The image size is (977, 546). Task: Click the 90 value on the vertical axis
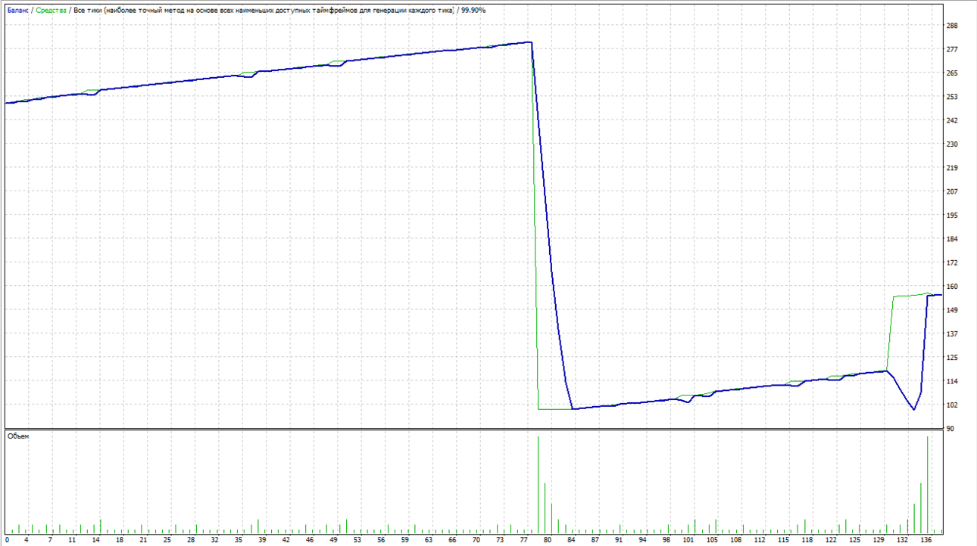click(950, 429)
